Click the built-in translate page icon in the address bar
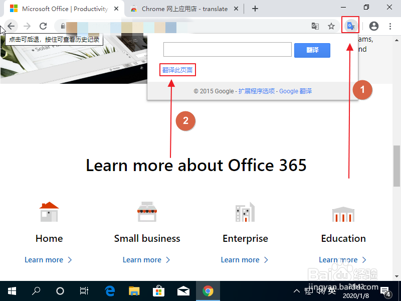401x301 pixels. 315,26
